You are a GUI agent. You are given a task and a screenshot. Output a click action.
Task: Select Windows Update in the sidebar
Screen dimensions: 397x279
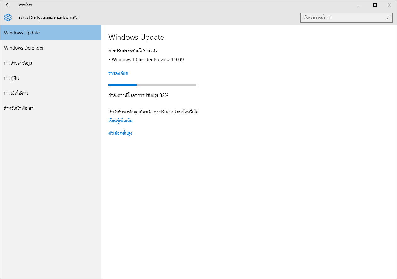coord(50,33)
